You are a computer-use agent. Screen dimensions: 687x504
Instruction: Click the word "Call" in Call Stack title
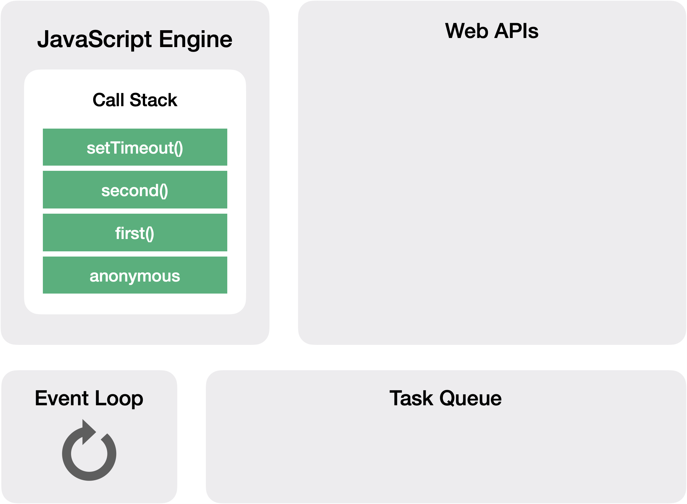(108, 100)
